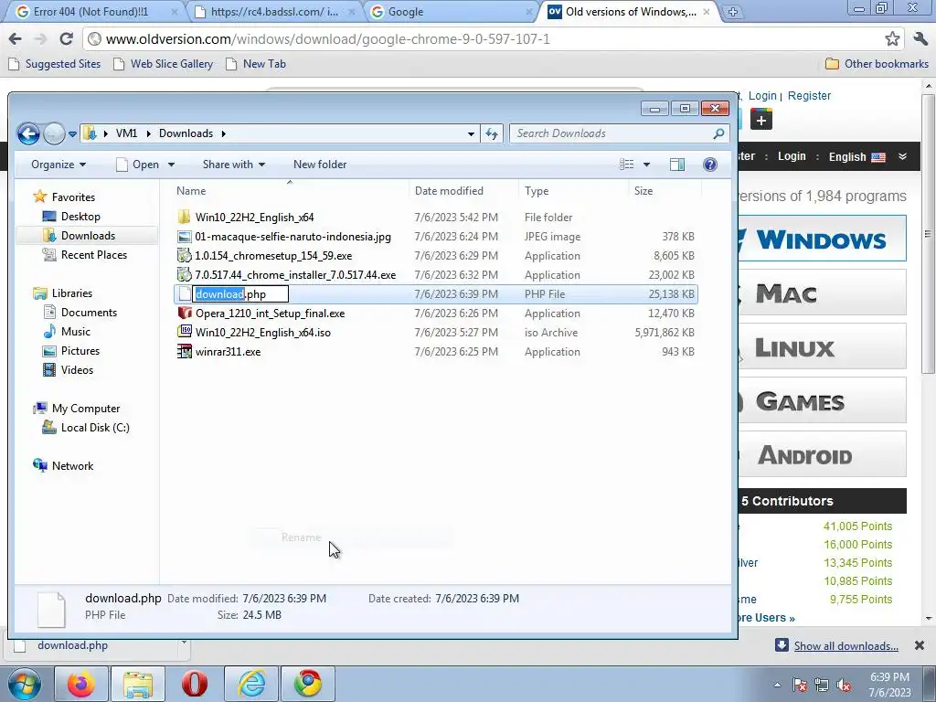Image resolution: width=936 pixels, height=702 pixels.
Task: Open the Organize dropdown menu
Action: point(58,165)
